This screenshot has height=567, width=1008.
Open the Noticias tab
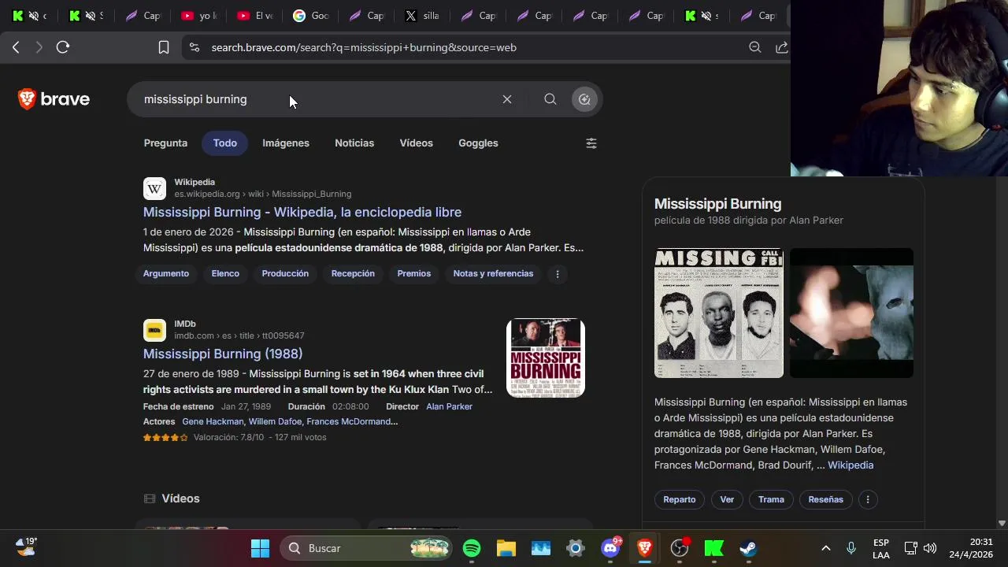click(x=354, y=143)
